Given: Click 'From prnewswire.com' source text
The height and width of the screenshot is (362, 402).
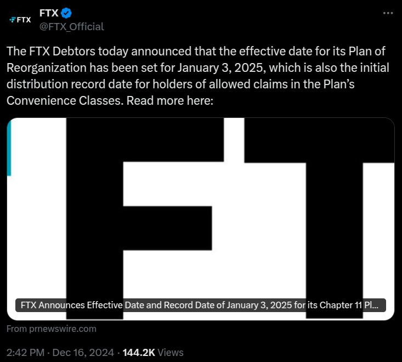Looking at the screenshot, I should tap(51, 329).
